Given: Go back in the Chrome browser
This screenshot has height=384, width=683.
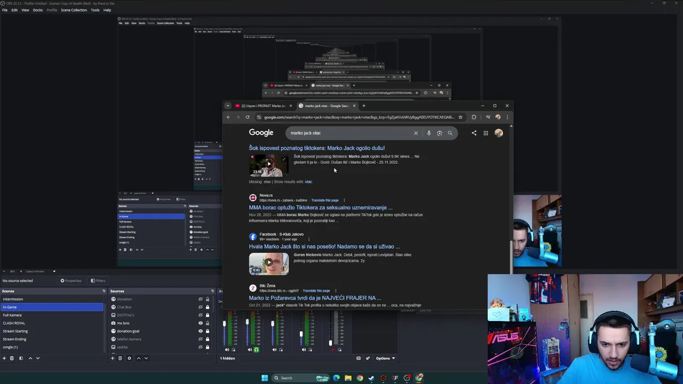Looking at the screenshot, I should (x=228, y=117).
